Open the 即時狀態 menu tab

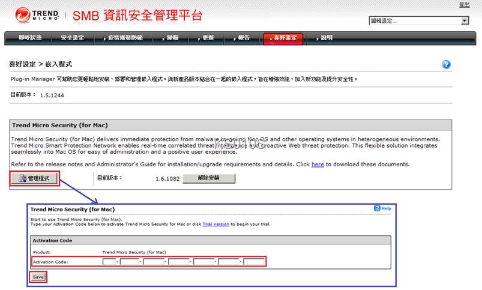click(30, 38)
